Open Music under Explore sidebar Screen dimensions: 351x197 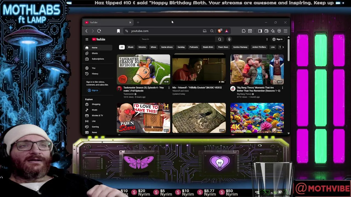(98, 110)
